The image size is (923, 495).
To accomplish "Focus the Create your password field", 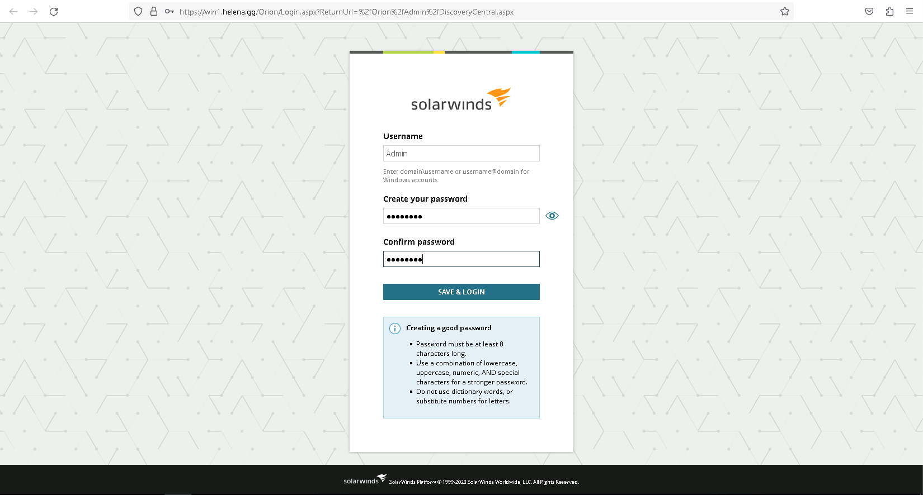I will point(461,216).
